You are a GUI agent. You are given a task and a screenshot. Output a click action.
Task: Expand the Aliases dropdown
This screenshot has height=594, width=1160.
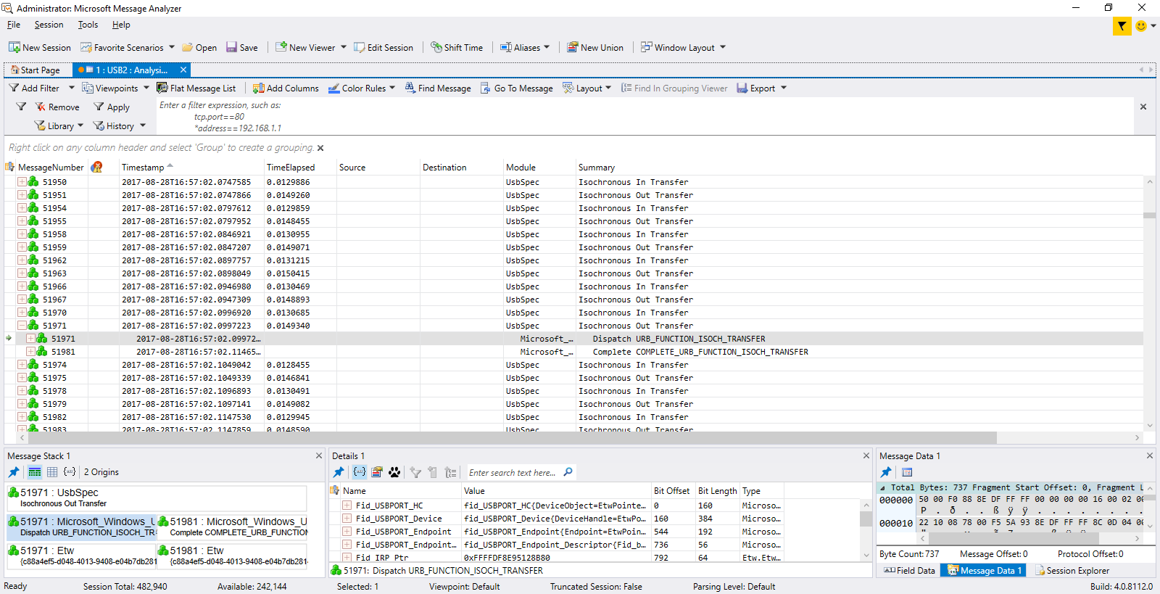(x=546, y=47)
